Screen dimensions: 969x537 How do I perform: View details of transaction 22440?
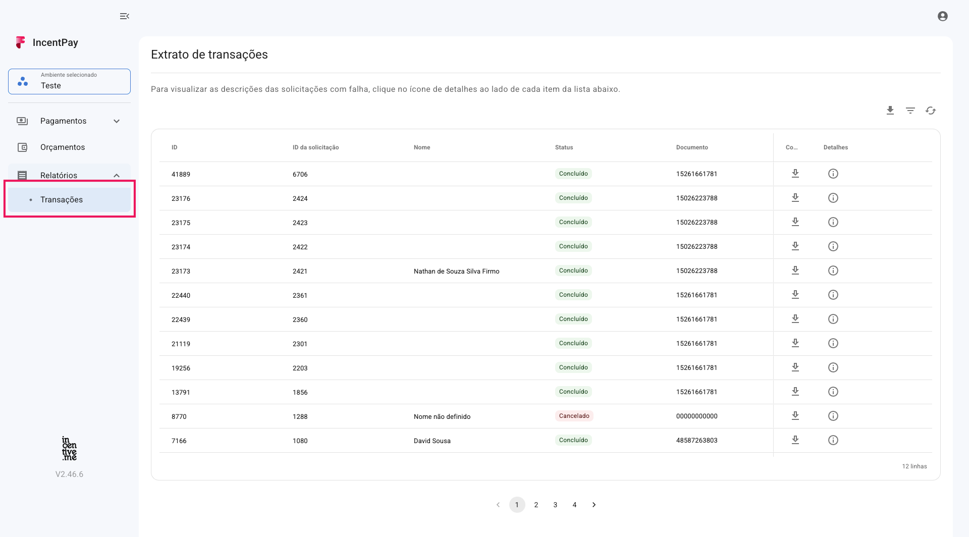pos(833,295)
